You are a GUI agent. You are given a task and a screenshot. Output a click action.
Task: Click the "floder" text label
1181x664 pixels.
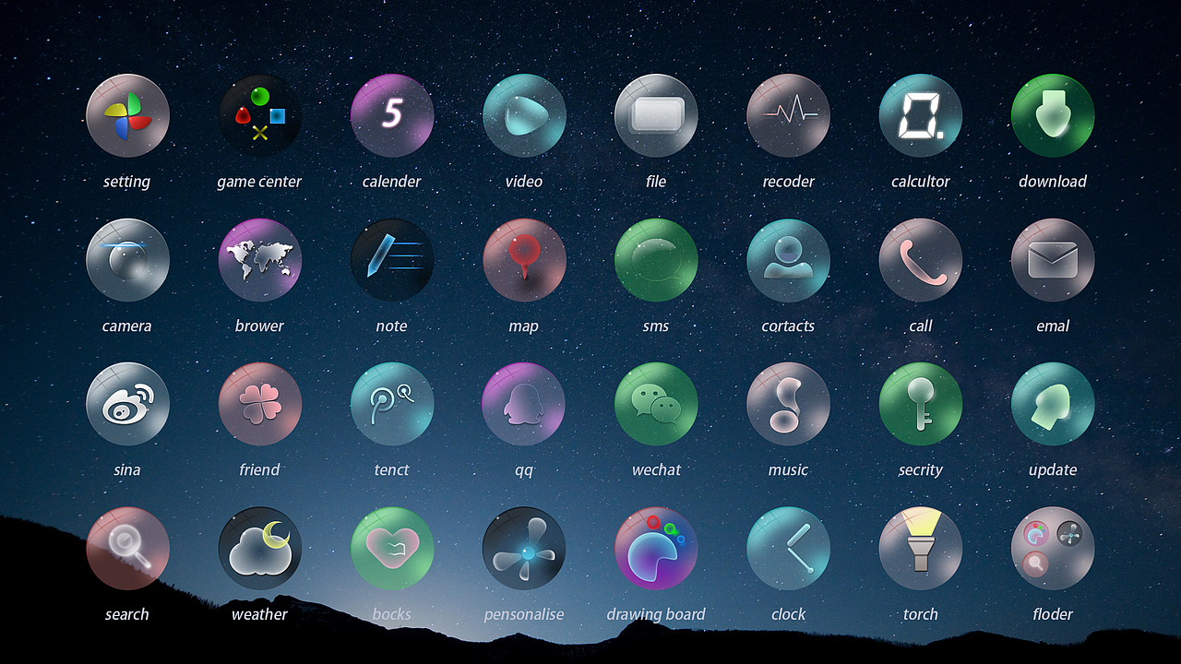[1053, 615]
